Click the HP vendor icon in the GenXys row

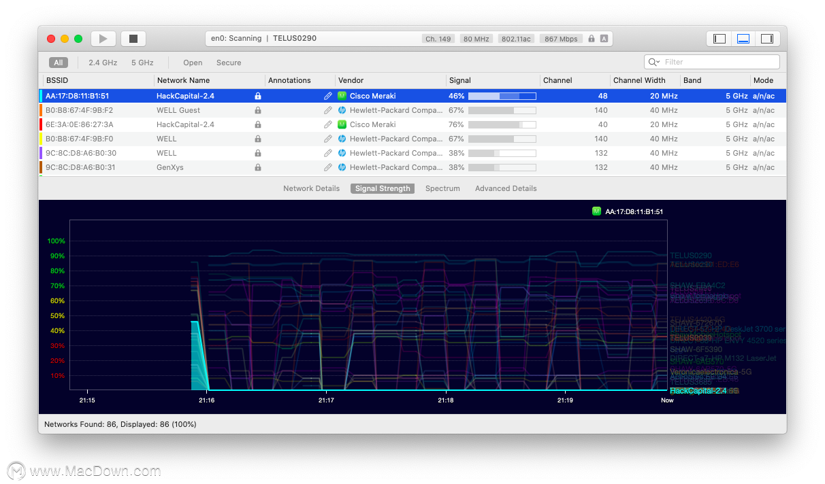click(x=342, y=167)
